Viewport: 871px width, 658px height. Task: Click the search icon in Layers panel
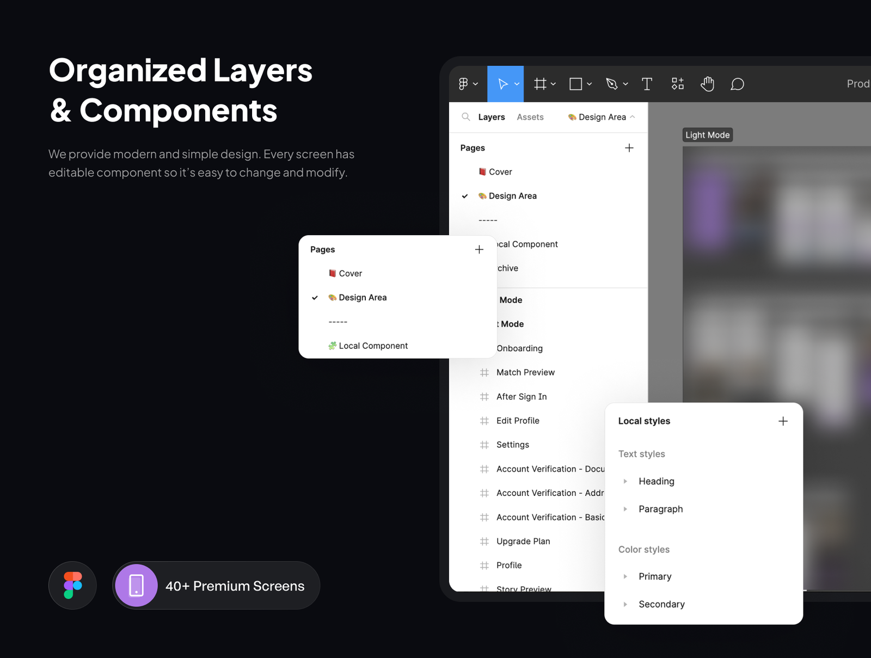(x=466, y=117)
